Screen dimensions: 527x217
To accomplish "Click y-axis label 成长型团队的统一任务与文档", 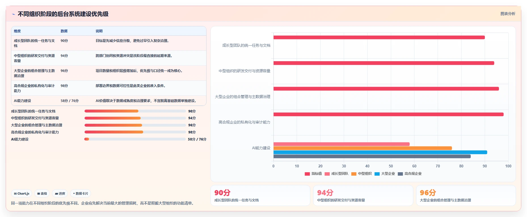I will point(246,45).
